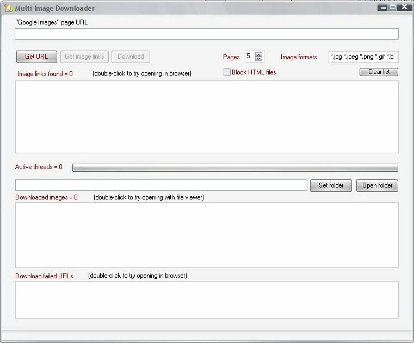414x343 pixels.
Task: Clear the image links list
Action: [x=379, y=72]
